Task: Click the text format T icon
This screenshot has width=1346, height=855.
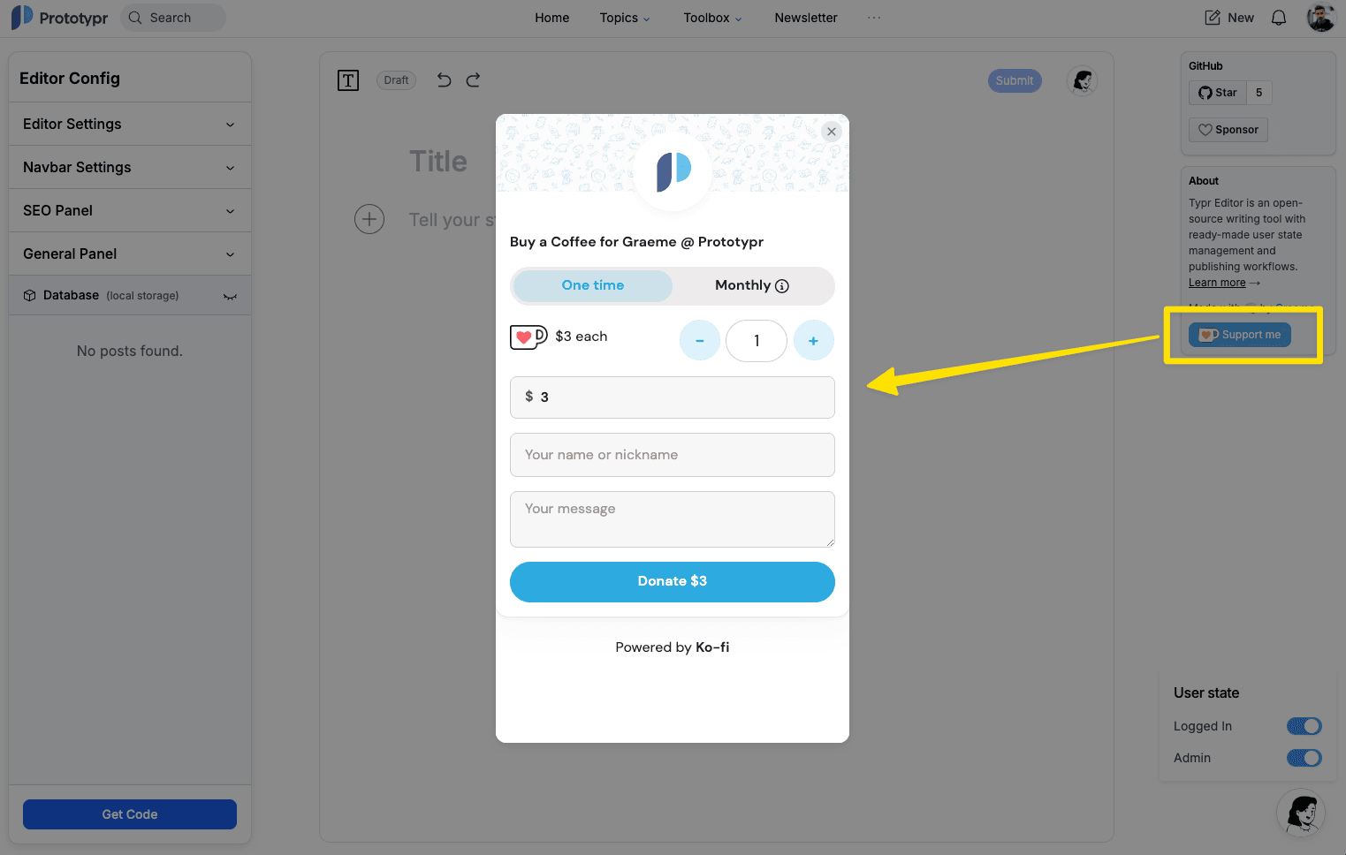Action: [348, 81]
